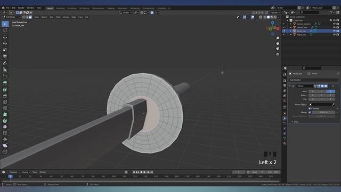This screenshot has width=341, height=192.
Task: Toggle camera view icon in viewport
Action: pyautogui.click(x=278, y=49)
